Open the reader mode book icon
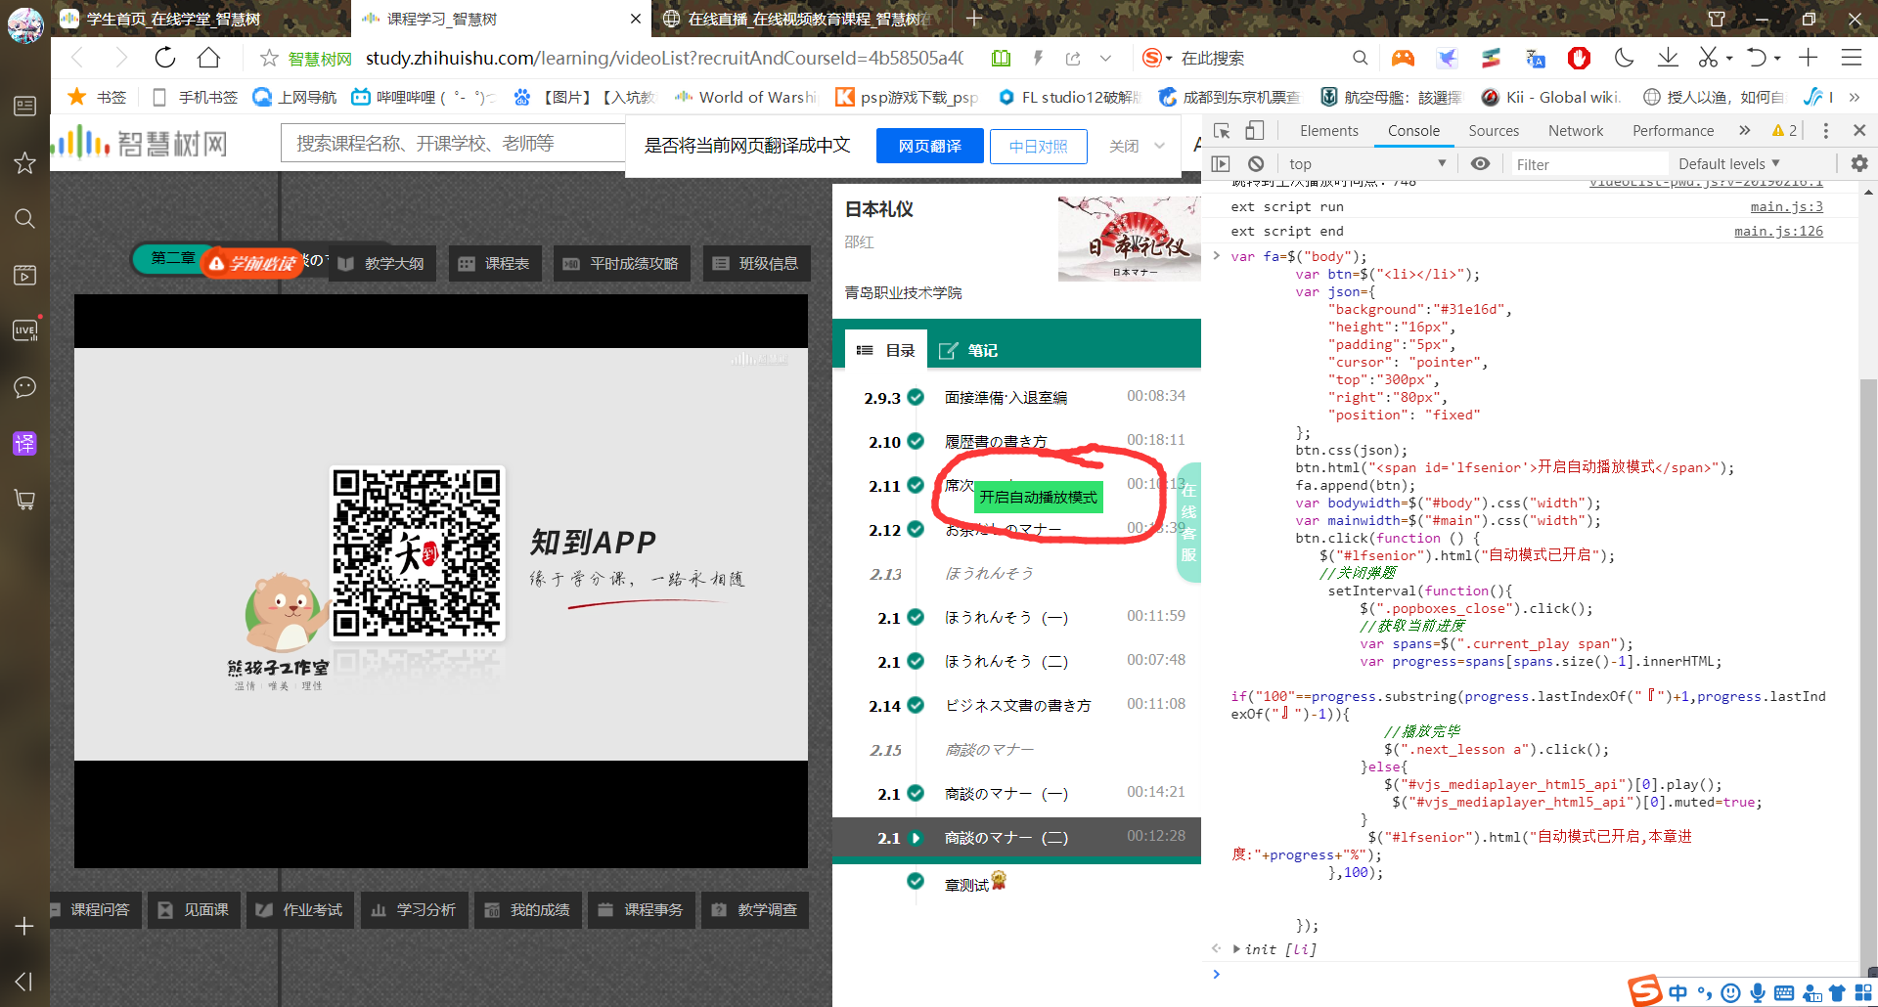This screenshot has width=1878, height=1007. (x=1001, y=59)
